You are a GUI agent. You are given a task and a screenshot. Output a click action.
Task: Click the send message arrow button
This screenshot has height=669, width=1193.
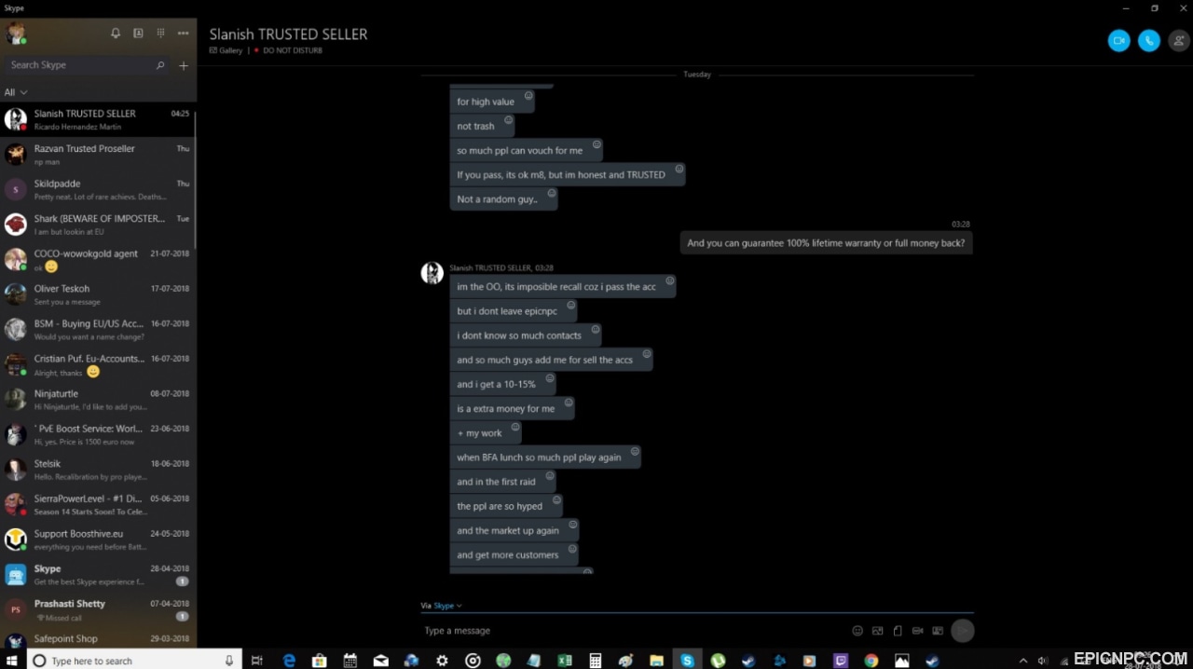963,631
